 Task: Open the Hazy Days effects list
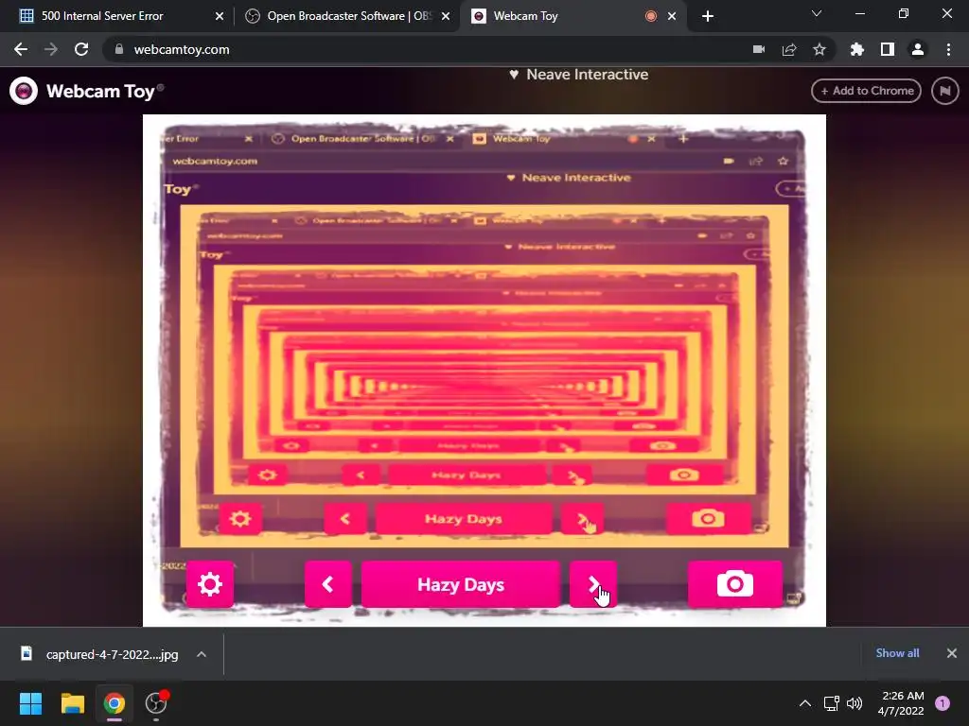pos(461,584)
